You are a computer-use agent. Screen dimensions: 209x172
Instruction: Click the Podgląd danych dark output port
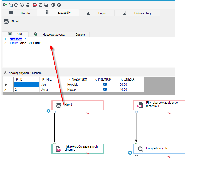136,155
